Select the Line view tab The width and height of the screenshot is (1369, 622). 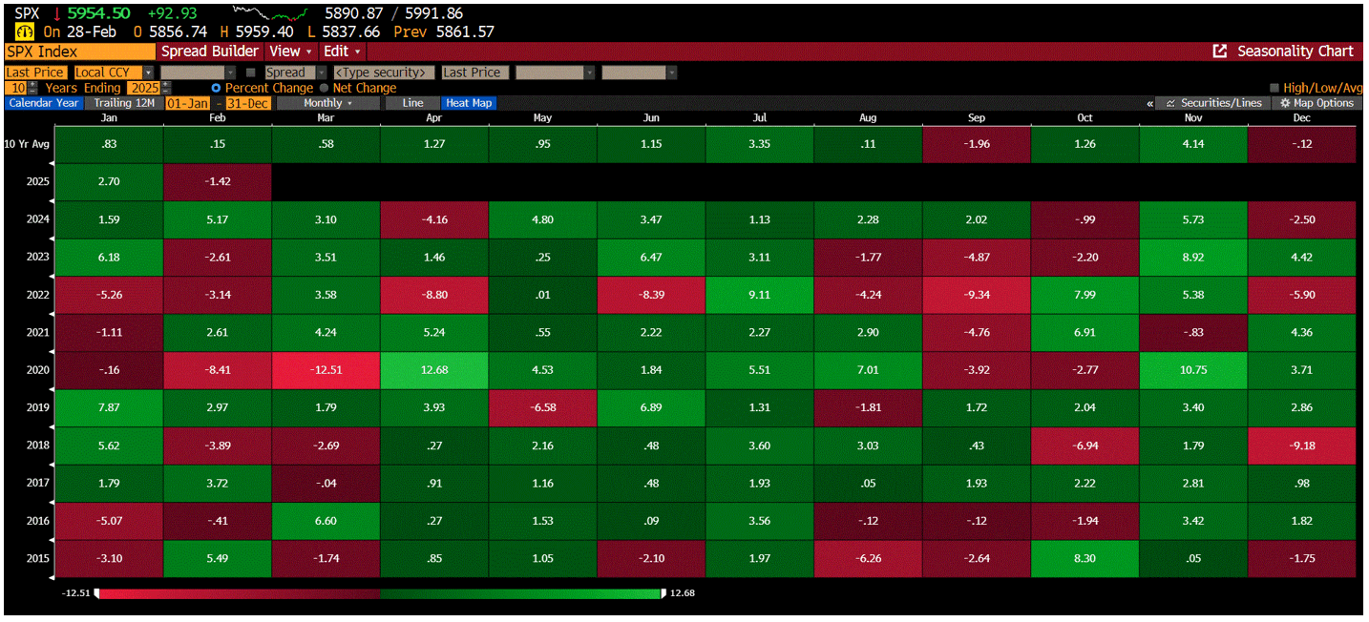(x=411, y=102)
